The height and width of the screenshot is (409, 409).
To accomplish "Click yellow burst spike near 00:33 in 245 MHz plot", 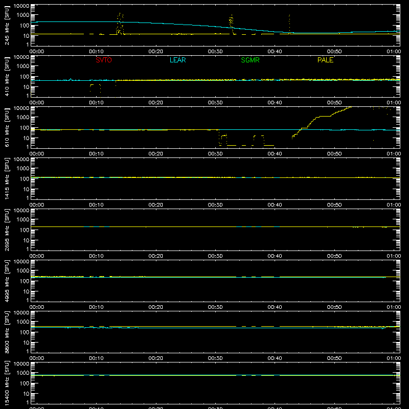I will [x=232, y=24].
